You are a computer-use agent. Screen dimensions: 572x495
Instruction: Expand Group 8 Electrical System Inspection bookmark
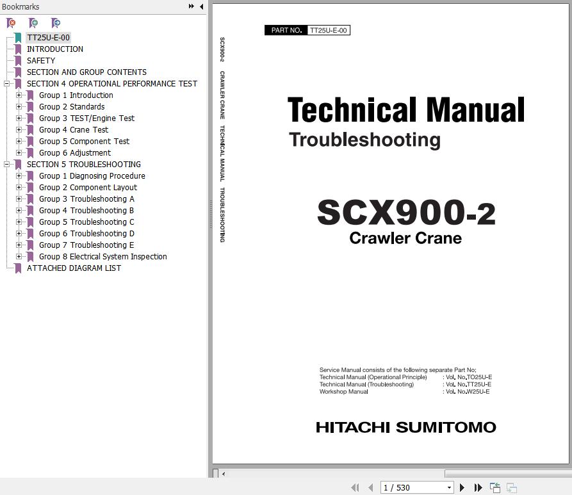(x=19, y=256)
